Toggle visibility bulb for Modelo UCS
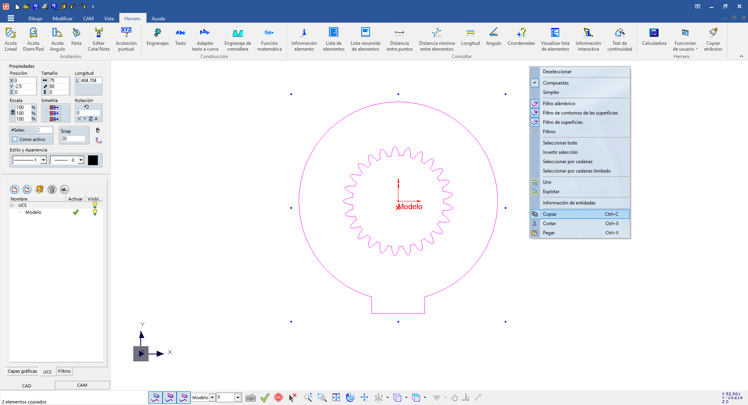 [x=95, y=212]
